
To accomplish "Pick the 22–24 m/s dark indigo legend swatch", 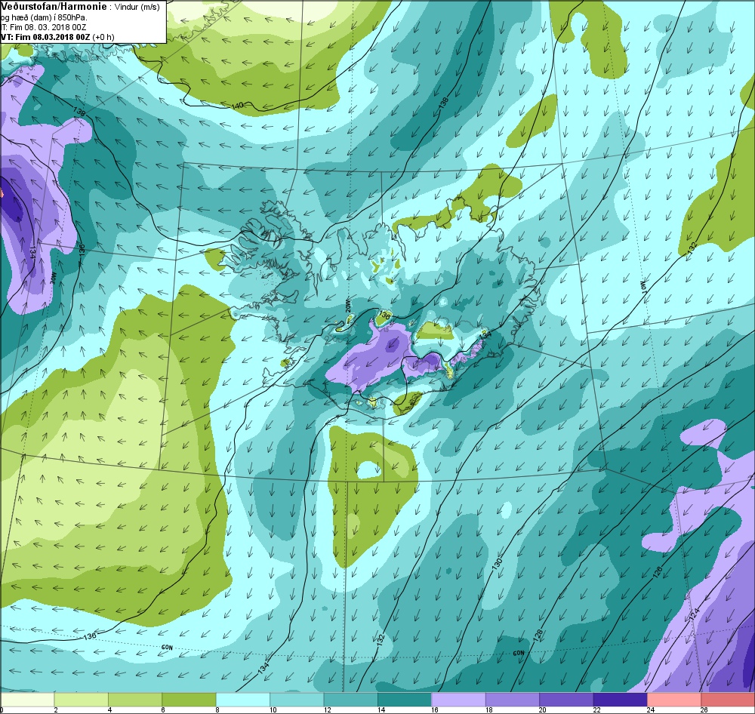I will point(620,699).
